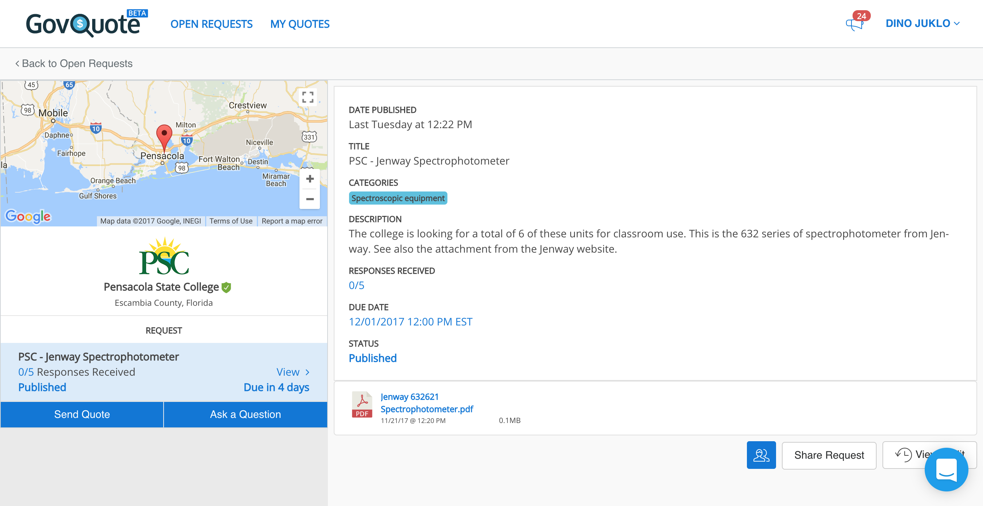Select the Spectroscopic equipment category tag
Image resolution: width=983 pixels, height=506 pixels.
(397, 198)
